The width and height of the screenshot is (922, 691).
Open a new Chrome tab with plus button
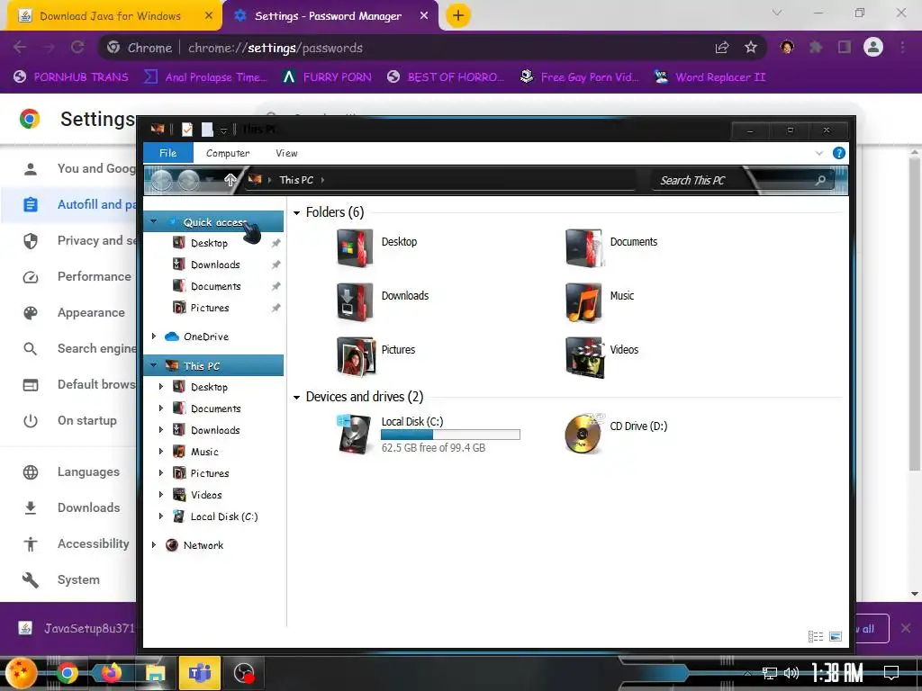(458, 15)
